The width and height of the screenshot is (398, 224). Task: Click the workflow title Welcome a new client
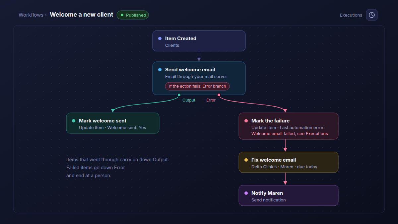coord(82,15)
